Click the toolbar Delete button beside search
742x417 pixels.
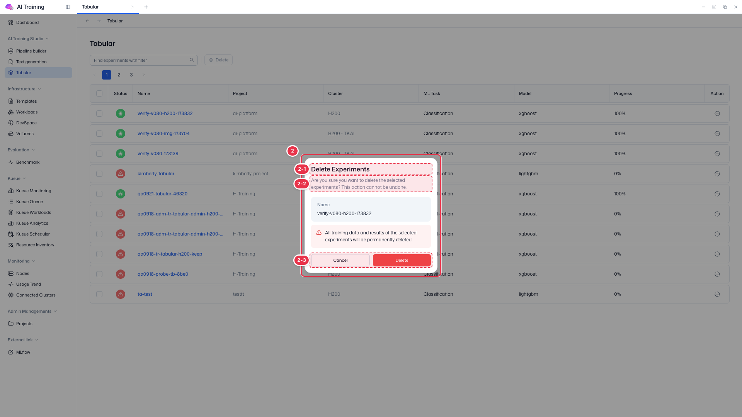[218, 60]
